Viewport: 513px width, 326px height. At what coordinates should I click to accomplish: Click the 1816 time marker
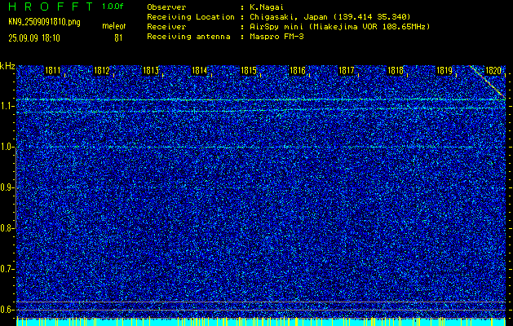tap(298, 70)
